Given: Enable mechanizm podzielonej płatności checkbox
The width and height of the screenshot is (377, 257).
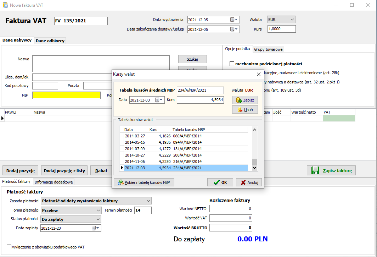Looking at the screenshot, I should tap(232, 64).
